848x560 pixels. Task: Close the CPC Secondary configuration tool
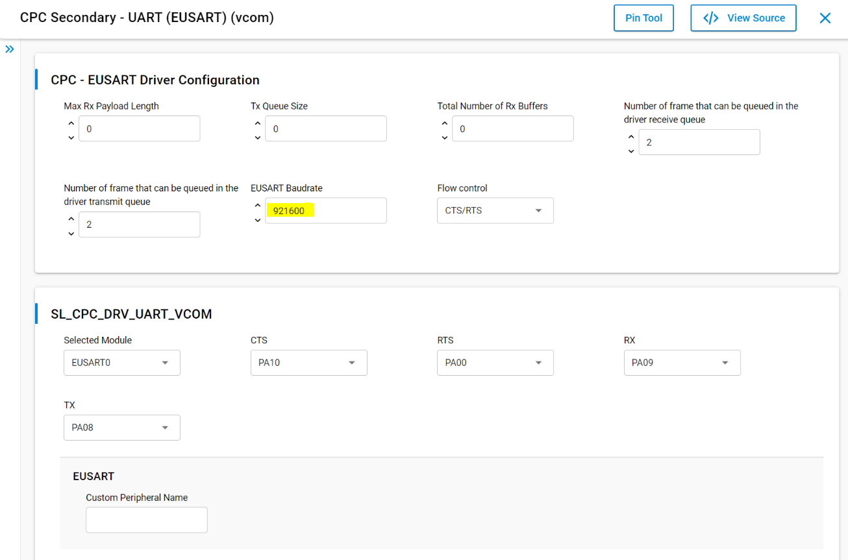pyautogui.click(x=825, y=18)
